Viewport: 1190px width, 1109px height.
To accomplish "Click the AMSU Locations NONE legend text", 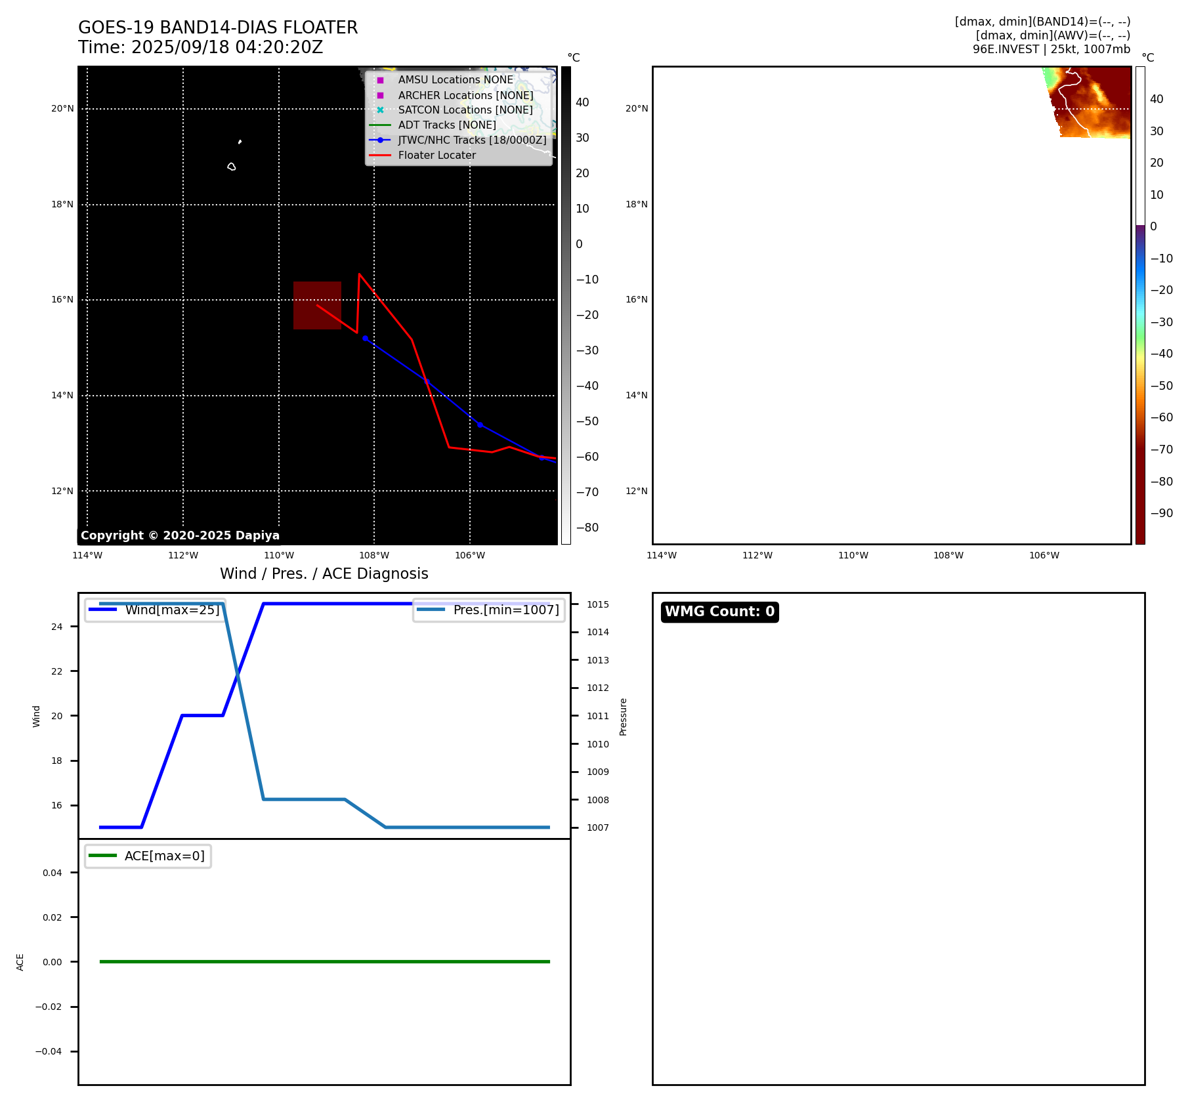I will coord(456,79).
